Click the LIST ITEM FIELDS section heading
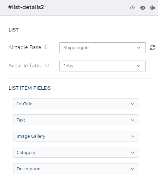Screen dimensions: 158x175 (29, 88)
